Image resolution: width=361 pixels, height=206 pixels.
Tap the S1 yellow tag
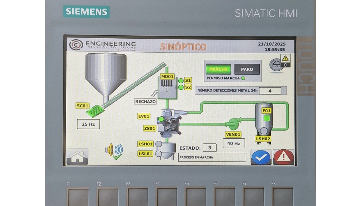(188, 80)
